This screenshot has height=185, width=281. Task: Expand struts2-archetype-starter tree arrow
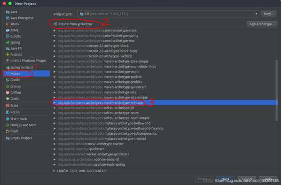click(x=55, y=144)
